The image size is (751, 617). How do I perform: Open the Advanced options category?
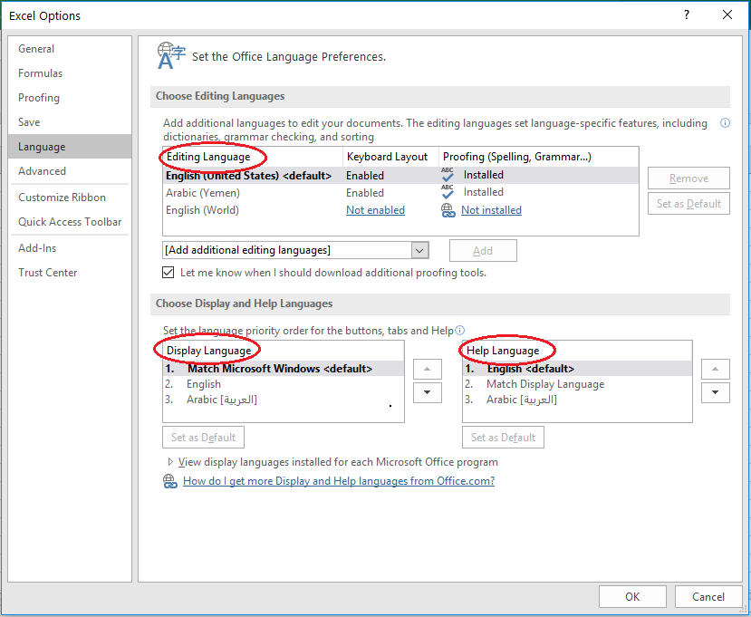(x=70, y=171)
